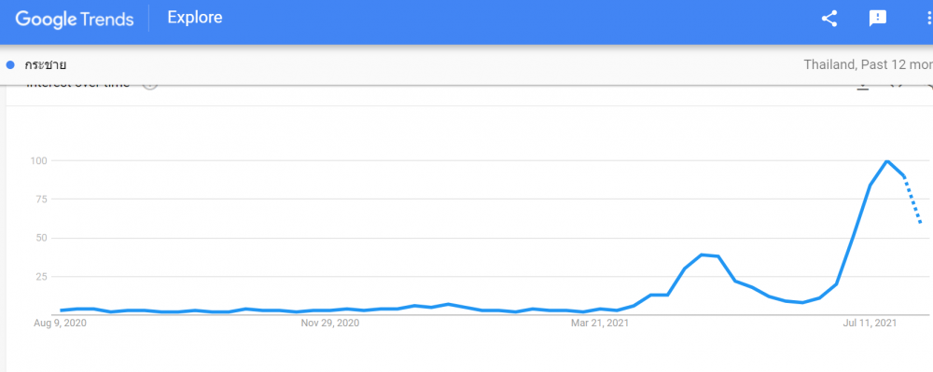Open the three-dot more options menu

(x=929, y=19)
